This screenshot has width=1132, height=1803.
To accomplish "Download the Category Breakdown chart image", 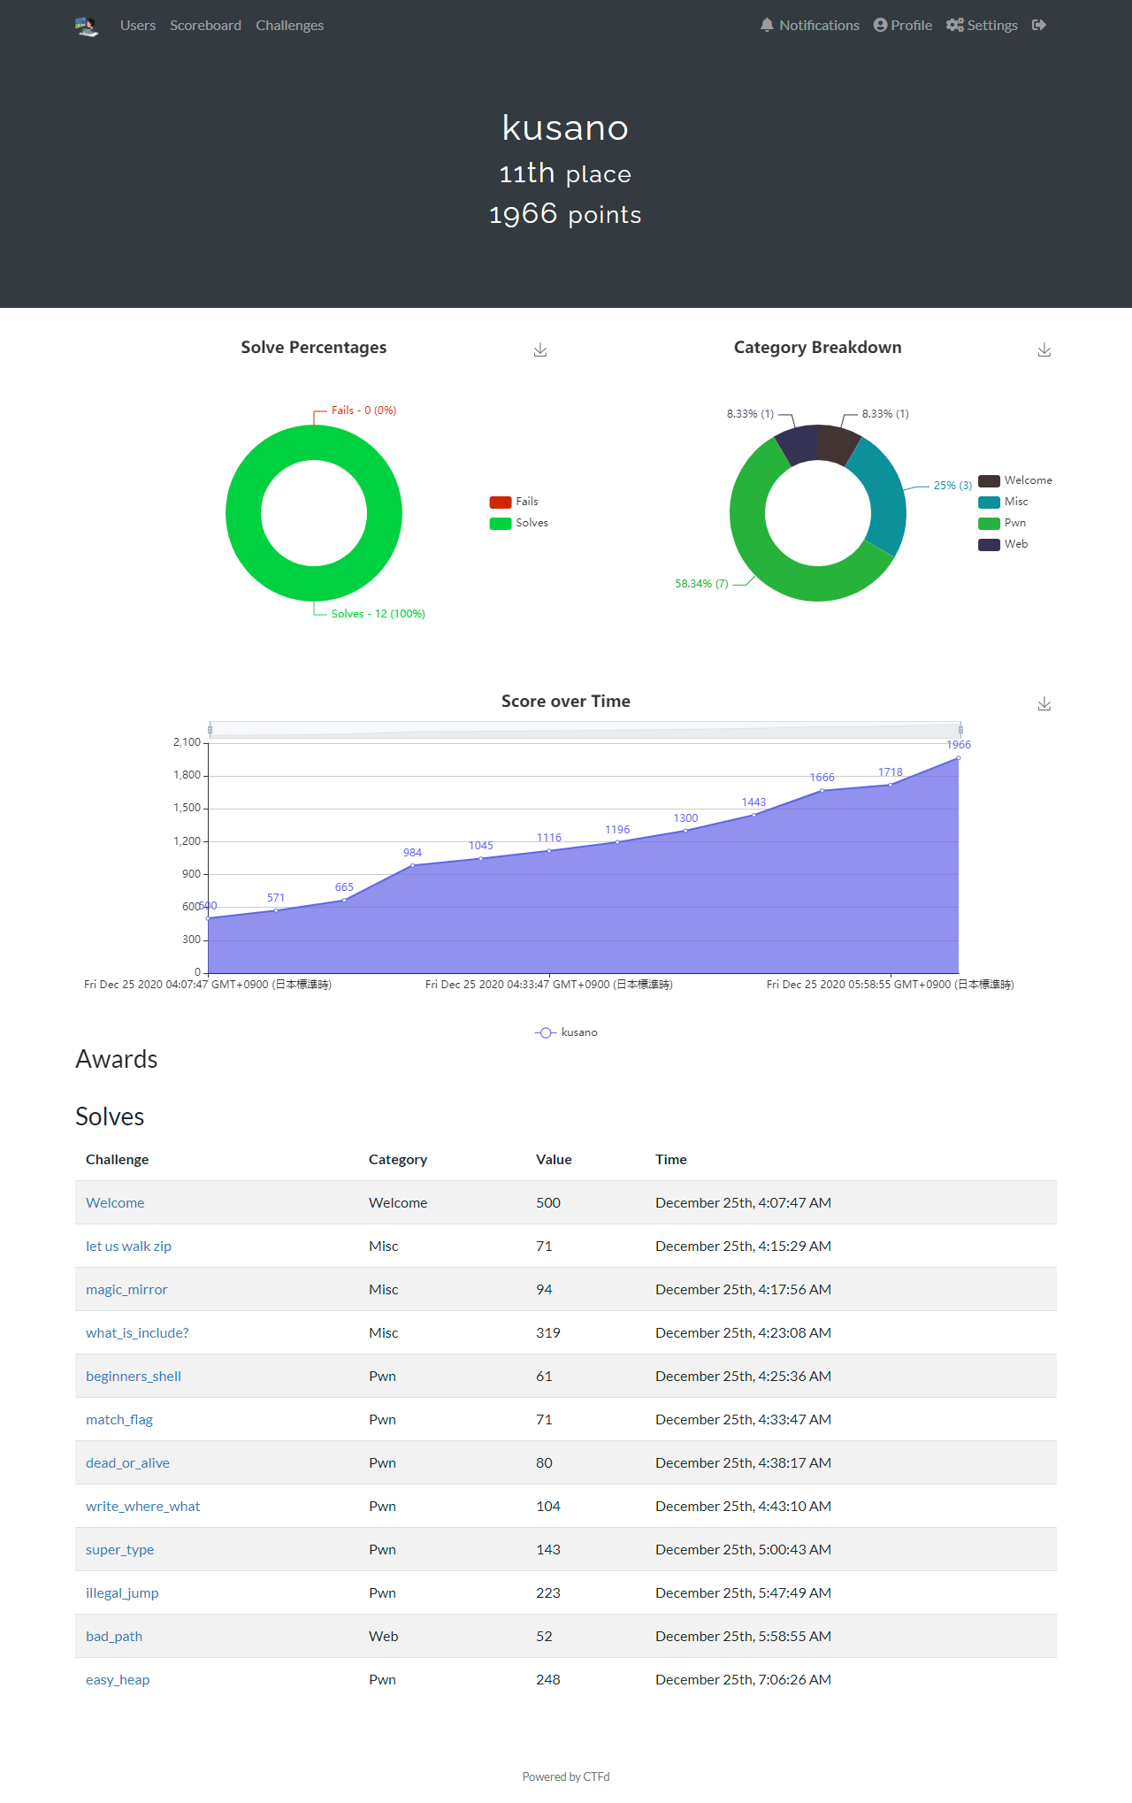I will click(x=1044, y=350).
